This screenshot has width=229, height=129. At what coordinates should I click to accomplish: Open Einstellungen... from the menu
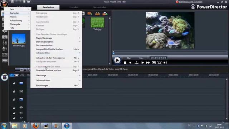pos(57,86)
